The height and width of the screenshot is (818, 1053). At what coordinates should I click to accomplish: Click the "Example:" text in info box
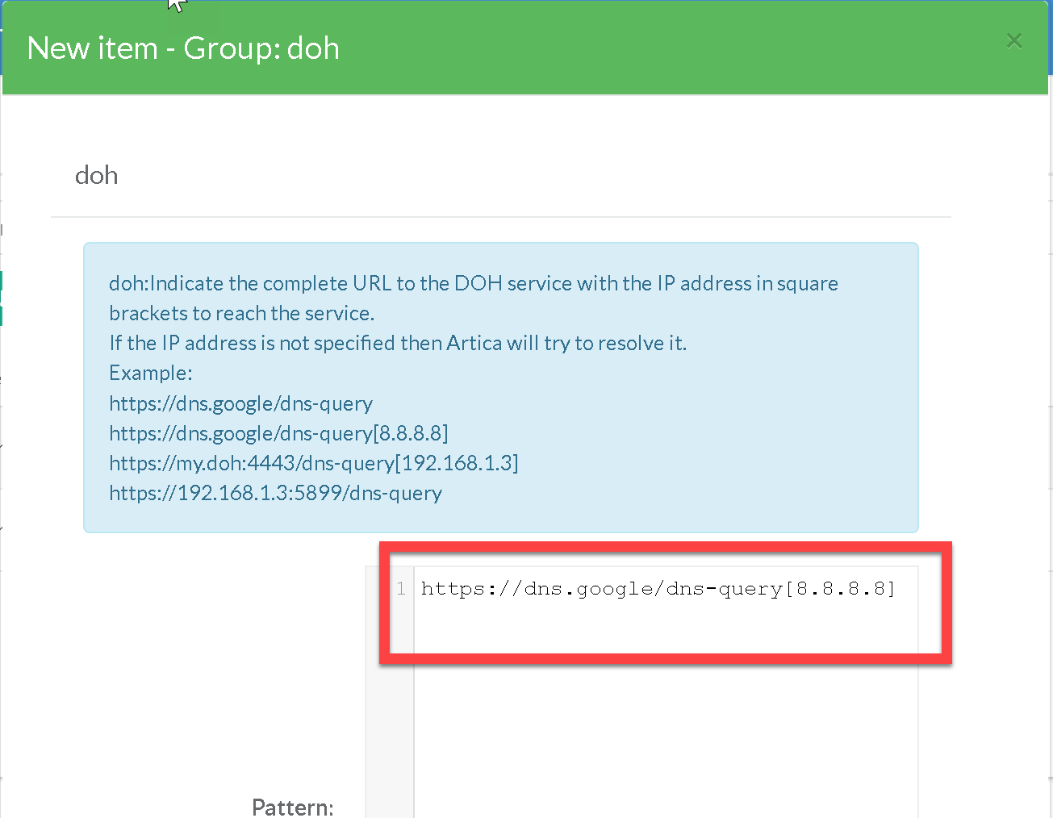tap(150, 374)
